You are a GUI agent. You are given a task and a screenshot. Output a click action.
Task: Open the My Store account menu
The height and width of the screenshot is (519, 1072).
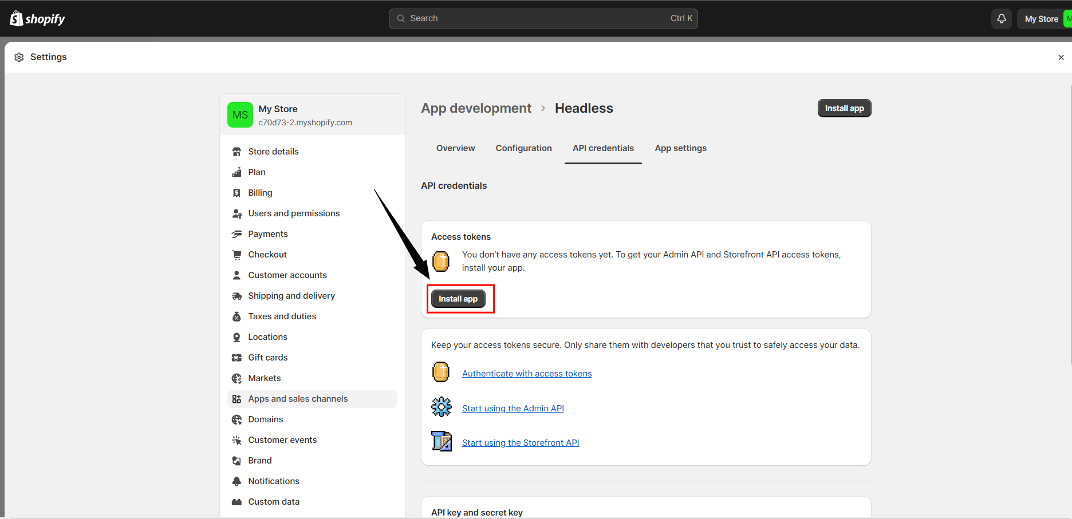[x=1041, y=19]
